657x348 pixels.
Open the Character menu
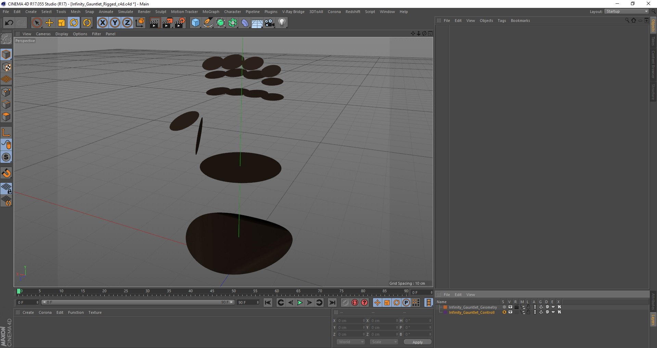(232, 12)
